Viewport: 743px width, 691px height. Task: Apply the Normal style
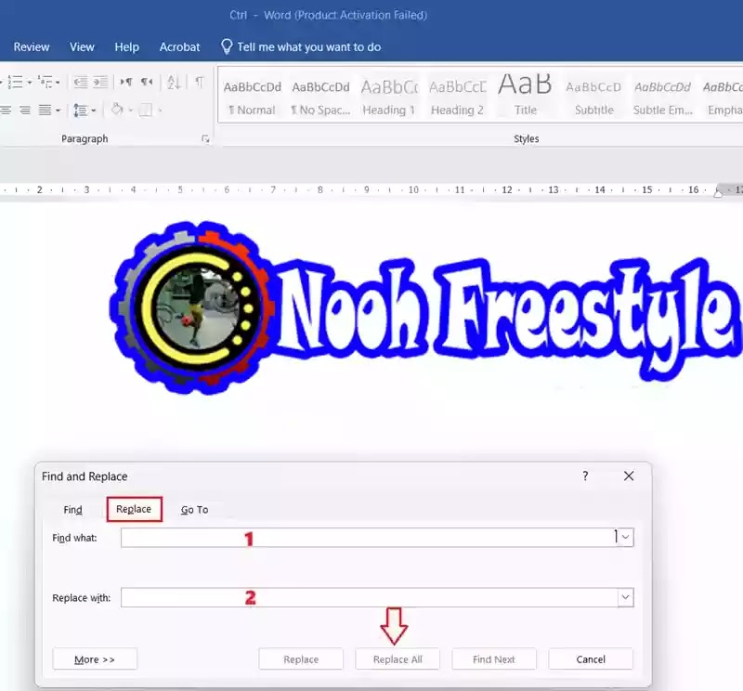click(x=252, y=98)
